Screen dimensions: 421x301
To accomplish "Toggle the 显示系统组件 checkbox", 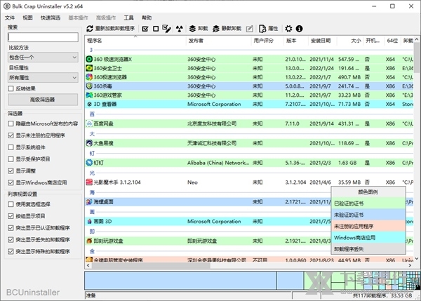I will (x=11, y=147).
